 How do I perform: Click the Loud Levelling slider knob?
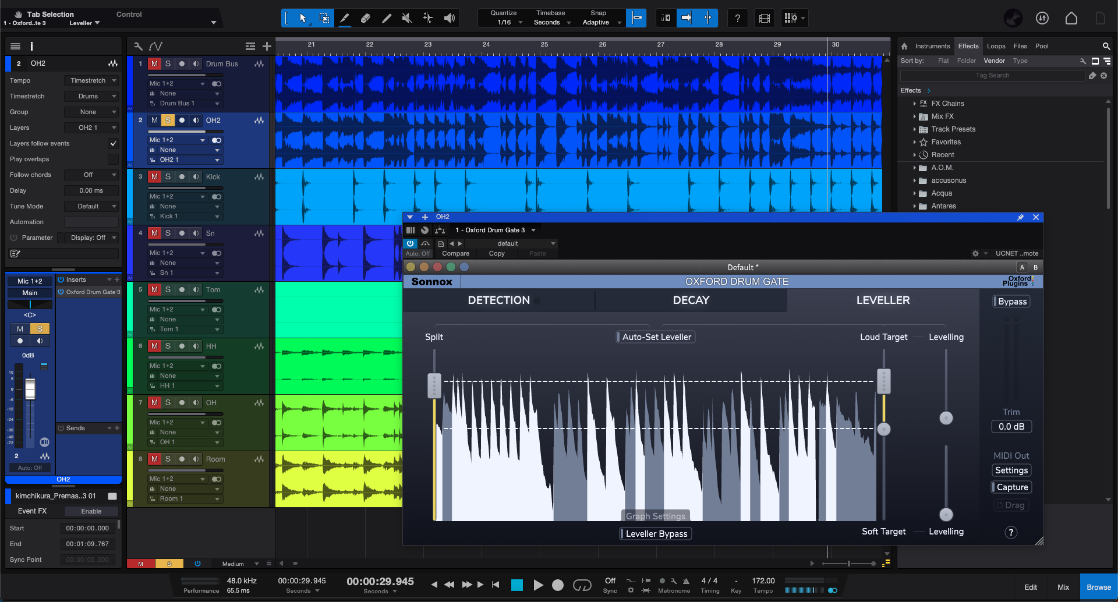946,418
